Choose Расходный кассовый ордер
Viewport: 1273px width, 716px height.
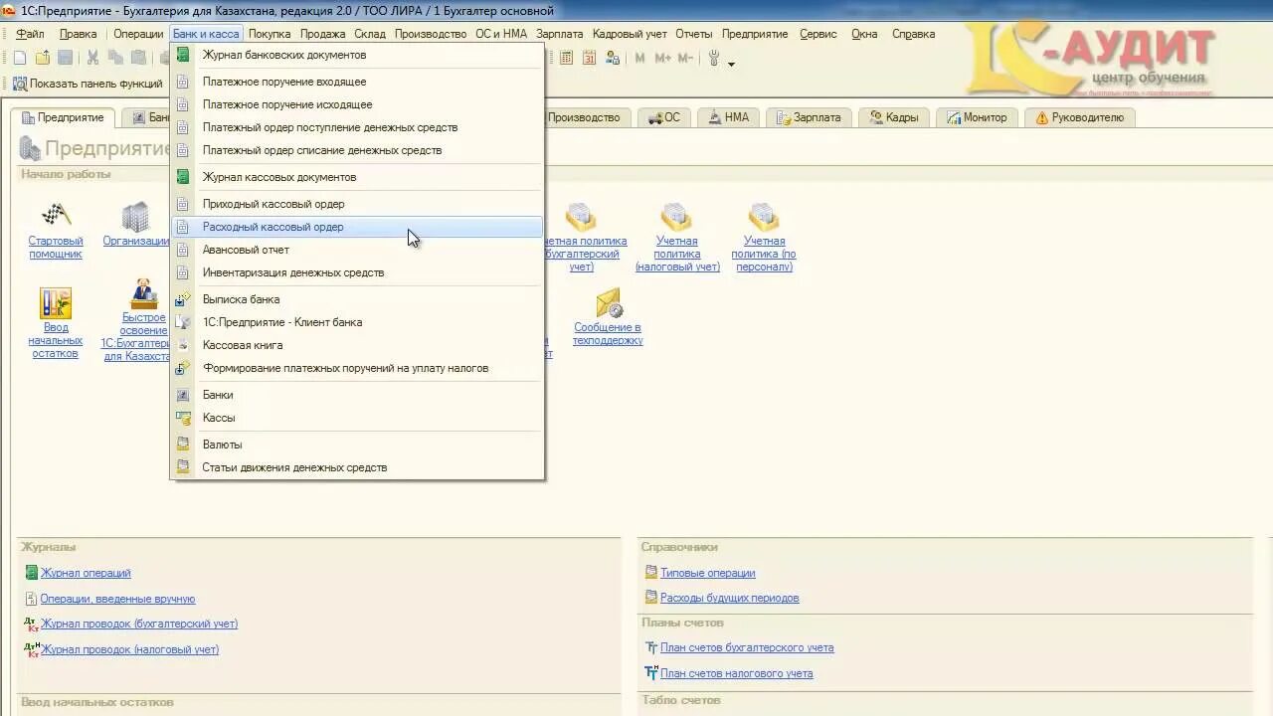click(357, 227)
